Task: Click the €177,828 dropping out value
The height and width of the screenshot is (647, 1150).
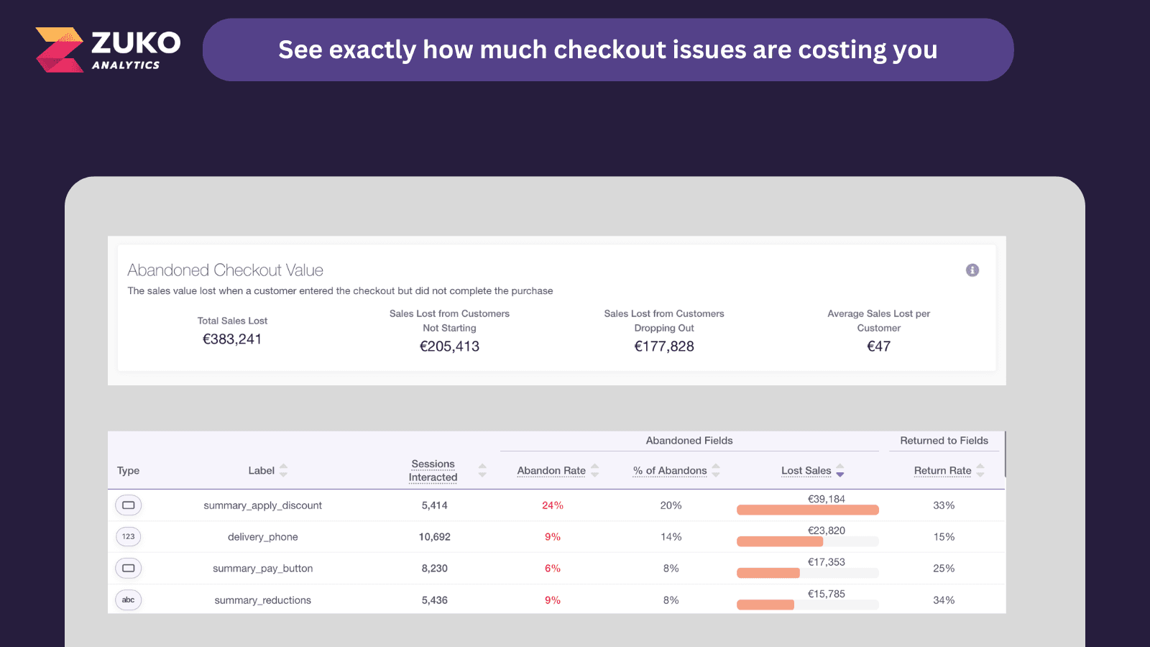Action: (664, 347)
